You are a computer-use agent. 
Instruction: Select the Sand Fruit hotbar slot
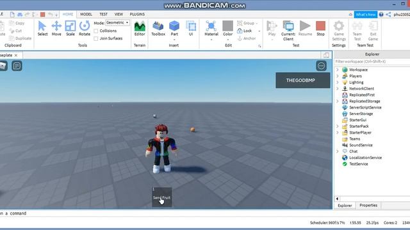point(162,197)
